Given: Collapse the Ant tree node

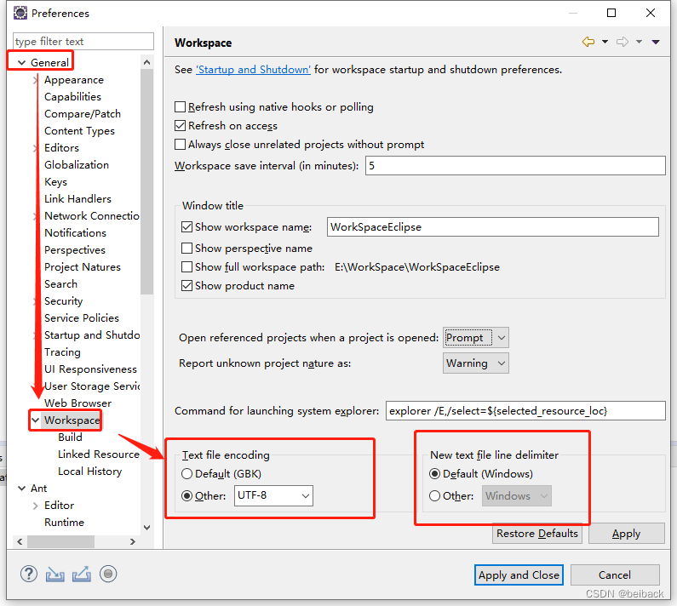Looking at the screenshot, I should click(x=21, y=489).
